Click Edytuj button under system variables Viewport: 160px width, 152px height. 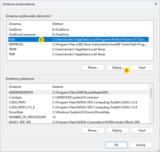coord(118,130)
